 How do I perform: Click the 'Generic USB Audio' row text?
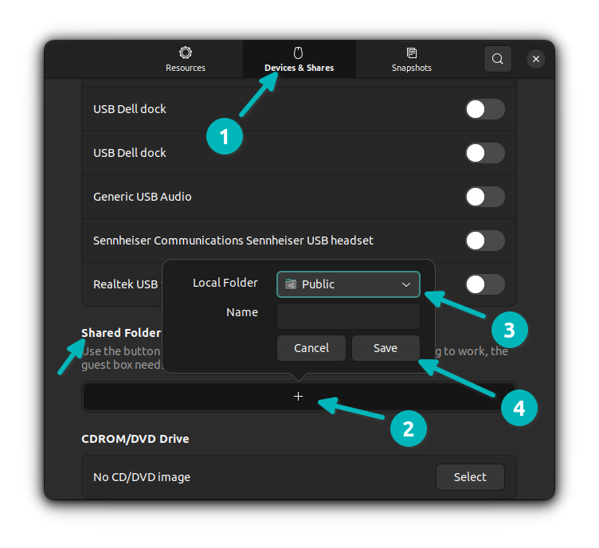[x=143, y=197]
